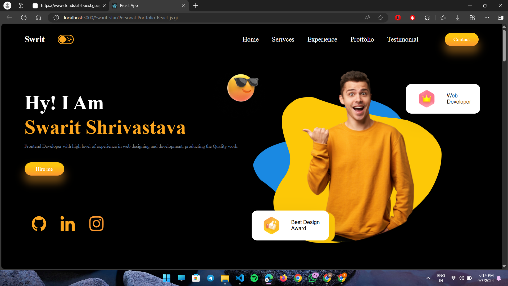Open Visual Studio Code from taskbar

[239, 278]
